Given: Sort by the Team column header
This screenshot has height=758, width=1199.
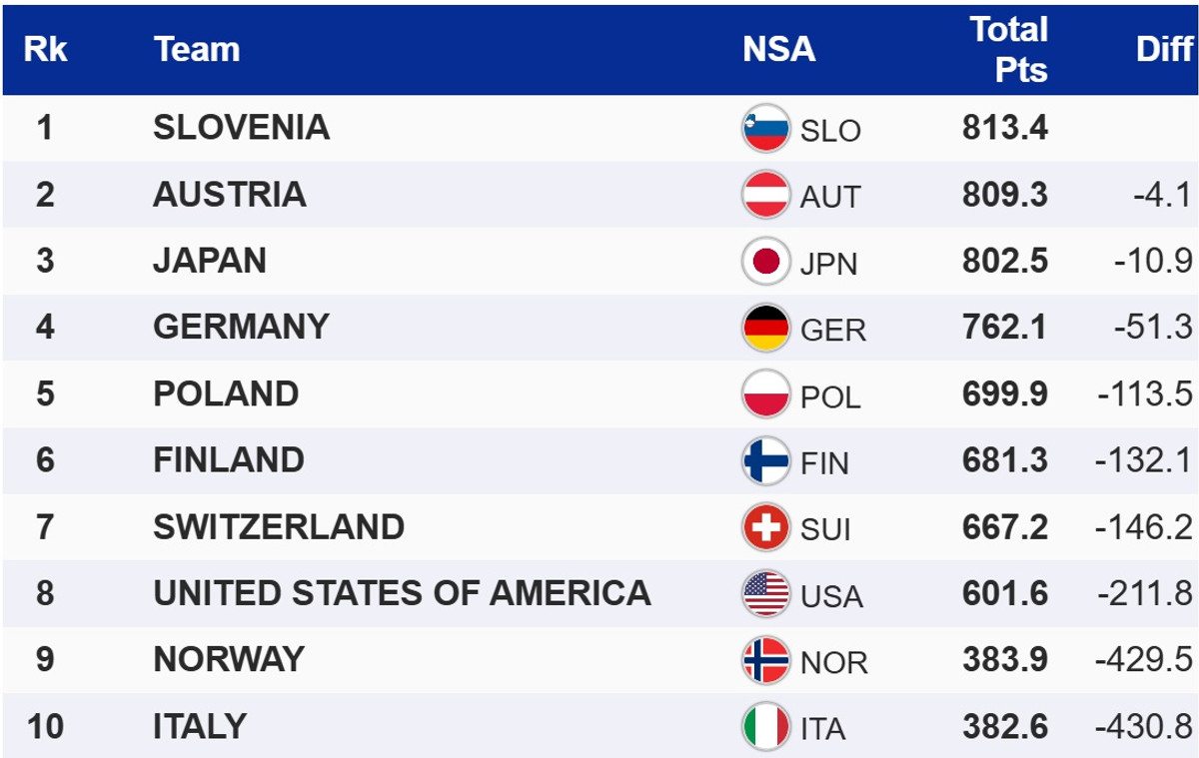Looking at the screenshot, I should point(197,49).
